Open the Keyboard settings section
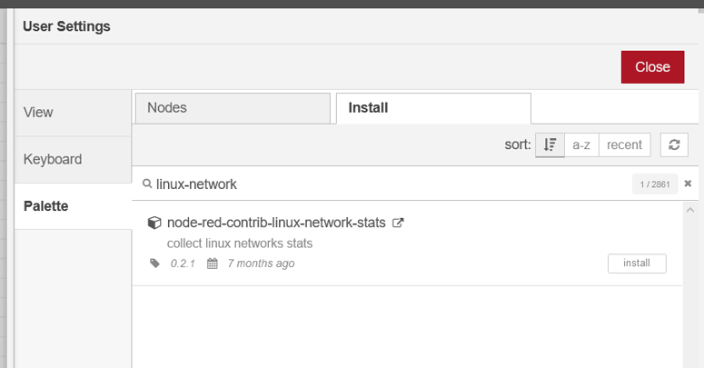The image size is (704, 368). point(74,159)
